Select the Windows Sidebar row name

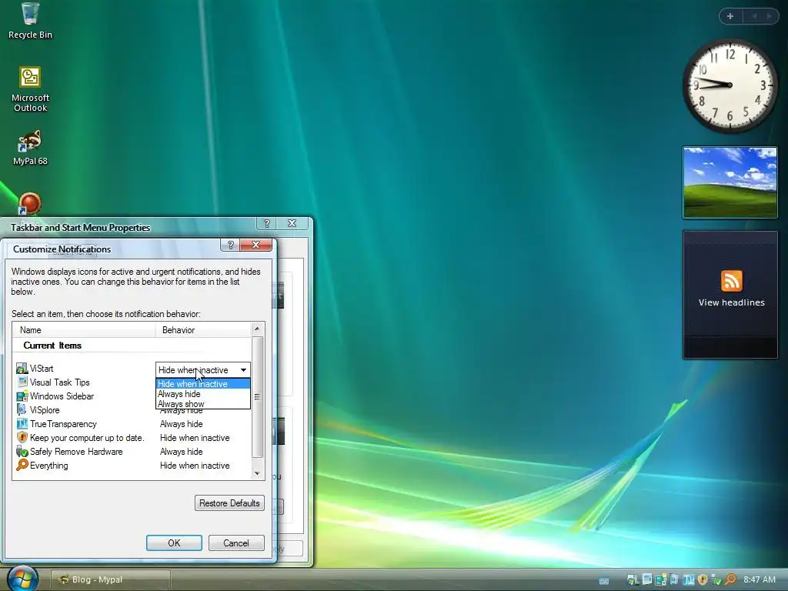[62, 396]
